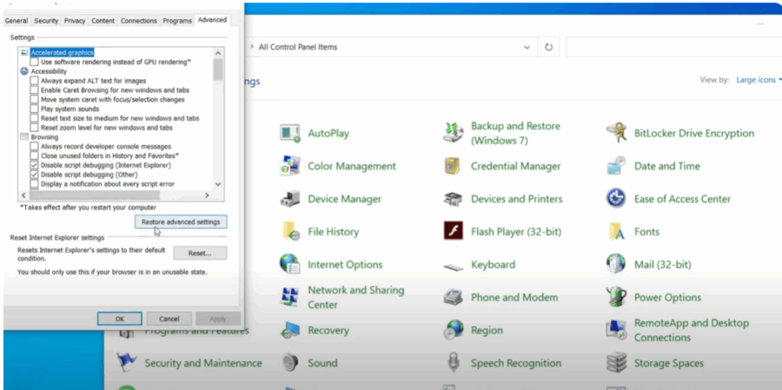Click the Power Options icon
The height and width of the screenshot is (390, 782).
(x=616, y=298)
